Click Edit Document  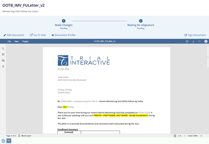(14, 35)
